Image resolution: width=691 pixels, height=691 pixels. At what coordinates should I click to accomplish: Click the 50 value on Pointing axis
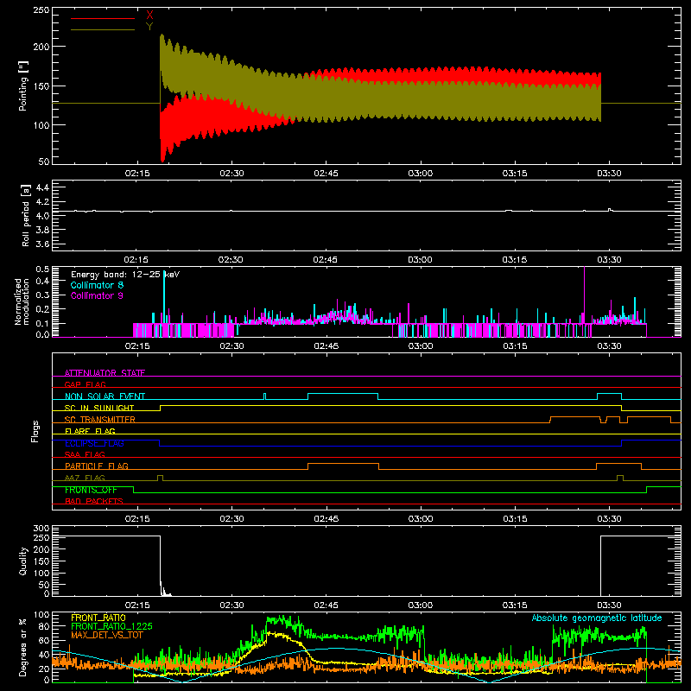click(44, 162)
